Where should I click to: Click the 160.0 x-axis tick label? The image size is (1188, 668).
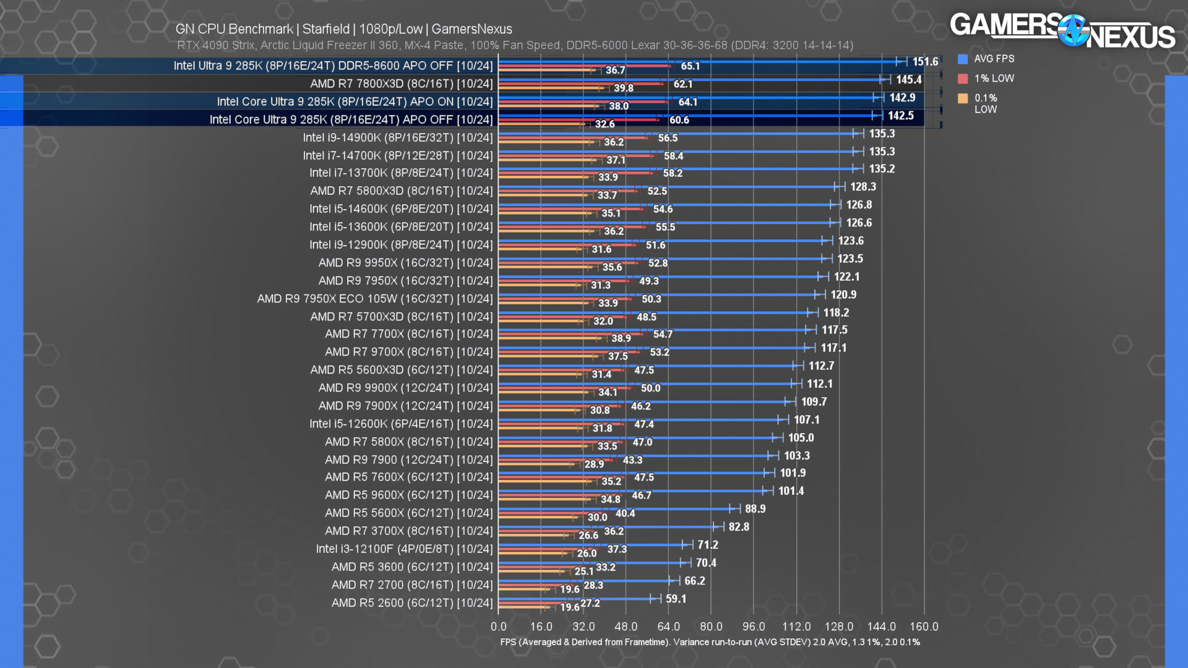click(x=924, y=626)
